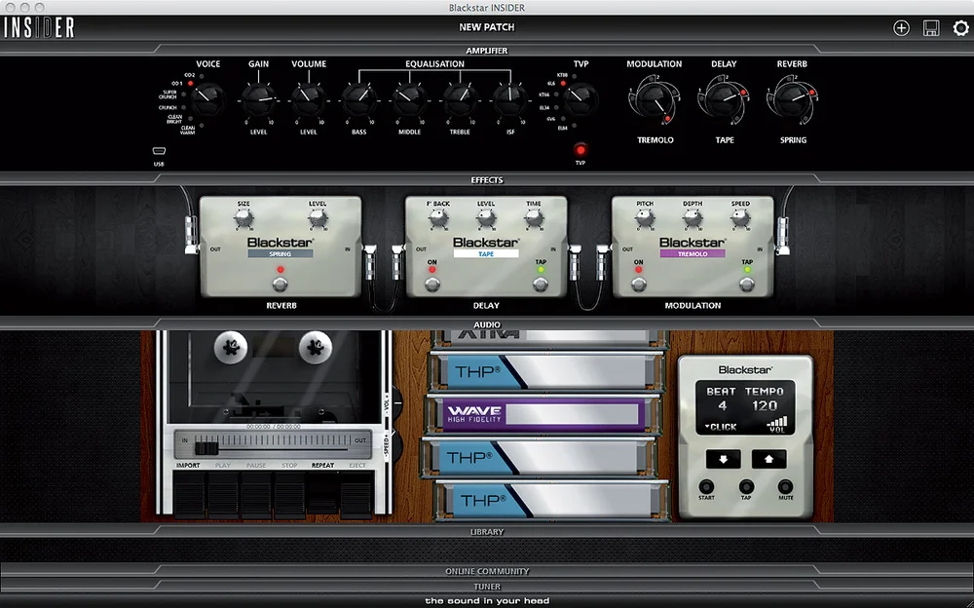974x608 pixels.
Task: Click the amplifier VOICE selector knob
Action: [x=206, y=97]
